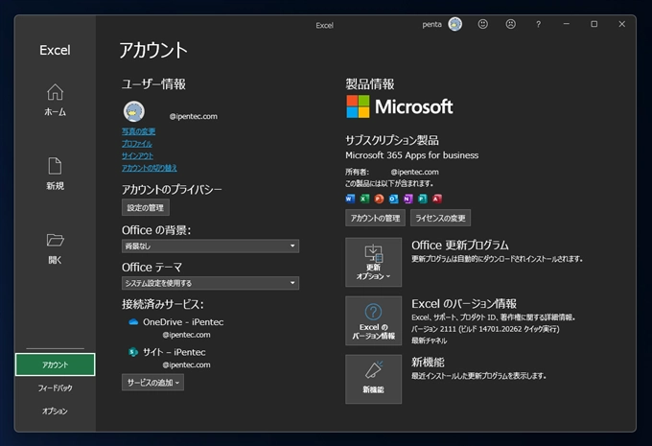Click Microsoft 365 Apps for business text

click(411, 155)
